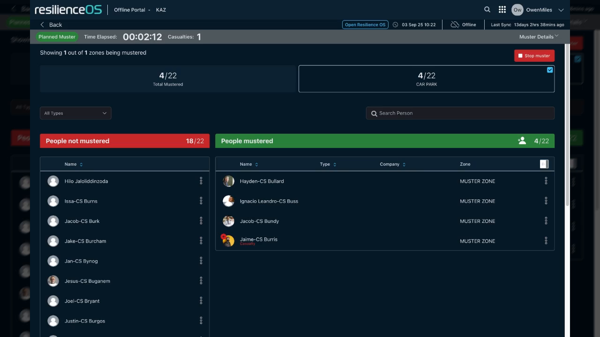The image size is (600, 337).
Task: Click Jaime-CS Burris casualty avatar
Action: click(x=228, y=241)
